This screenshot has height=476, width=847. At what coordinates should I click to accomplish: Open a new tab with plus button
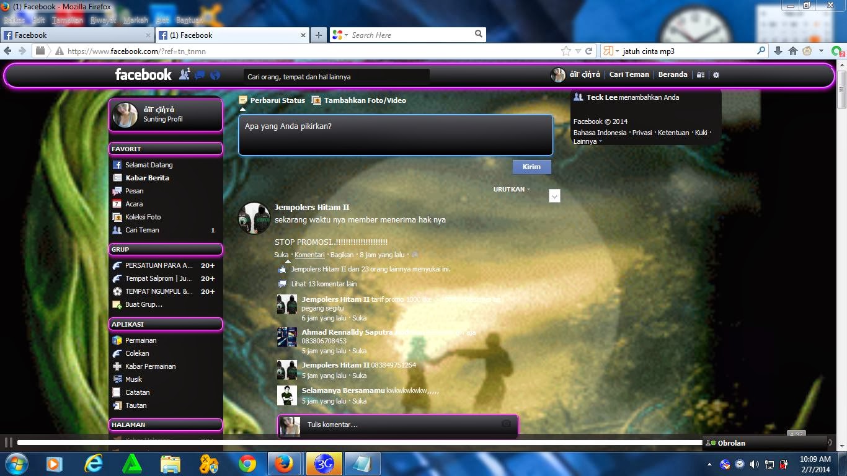[318, 35]
